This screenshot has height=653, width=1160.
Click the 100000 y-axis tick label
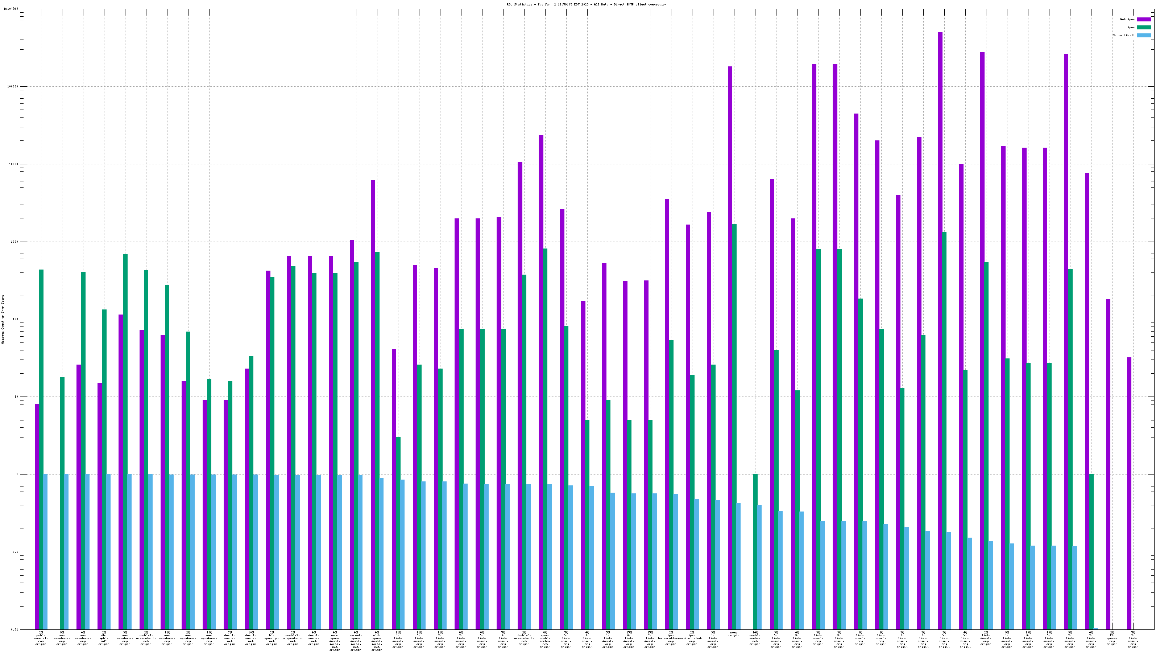[x=13, y=87]
